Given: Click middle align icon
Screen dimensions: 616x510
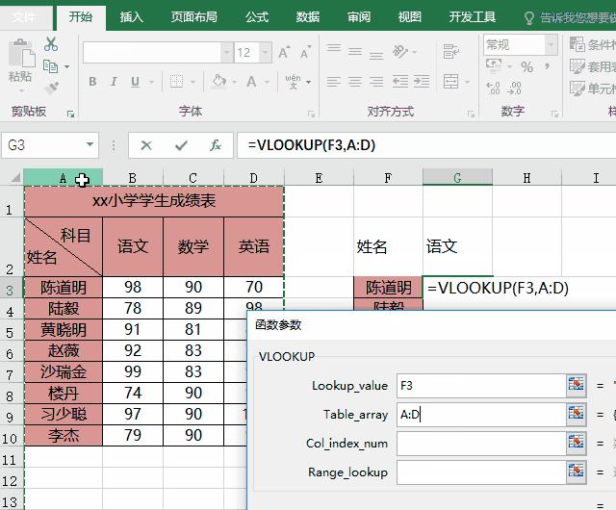Looking at the screenshot, I should coord(355,51).
